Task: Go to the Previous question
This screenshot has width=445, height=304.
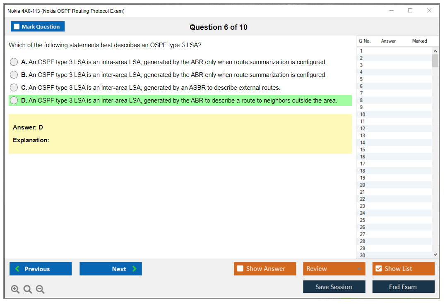Action: pyautogui.click(x=41, y=269)
